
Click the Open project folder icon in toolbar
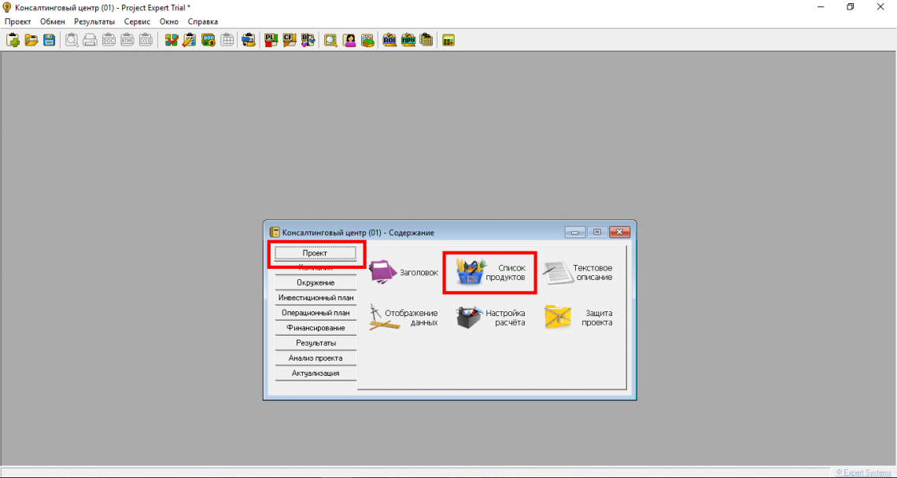(31, 40)
